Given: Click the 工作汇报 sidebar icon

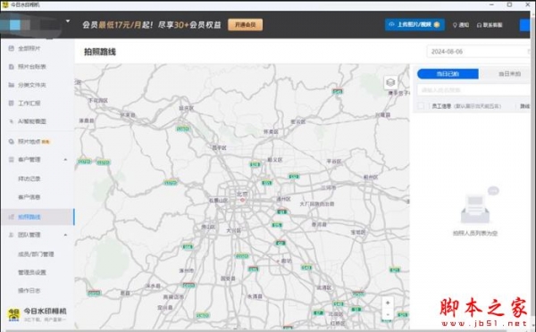Looking at the screenshot, I should point(12,103).
